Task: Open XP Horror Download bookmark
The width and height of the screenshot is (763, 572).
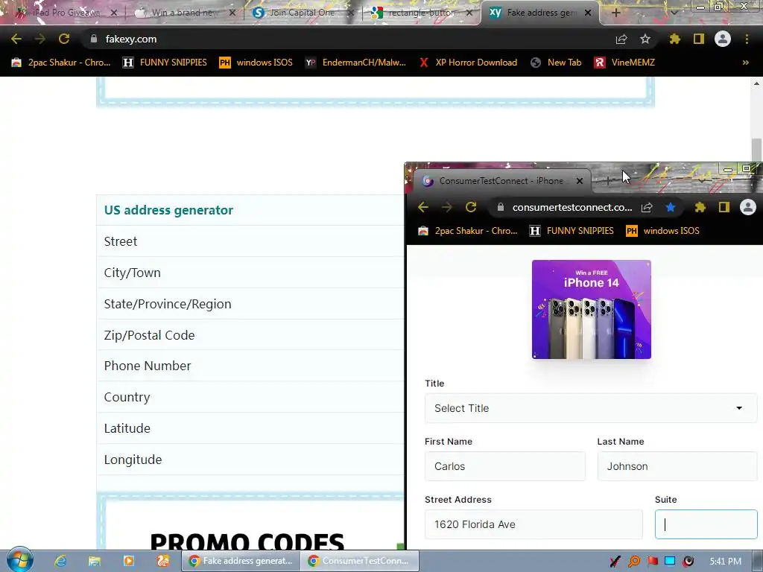Action: click(x=468, y=63)
